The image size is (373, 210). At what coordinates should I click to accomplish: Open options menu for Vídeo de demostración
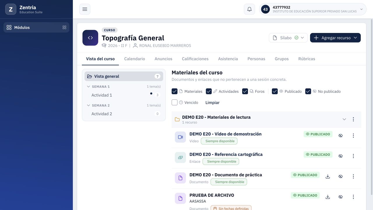pos(353,136)
